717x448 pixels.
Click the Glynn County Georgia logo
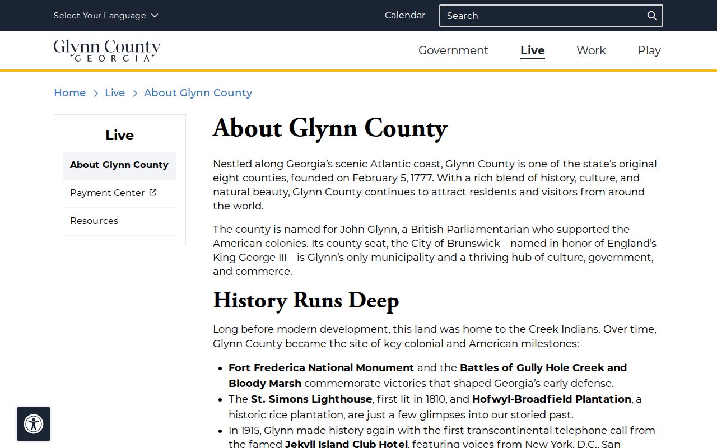click(x=107, y=50)
